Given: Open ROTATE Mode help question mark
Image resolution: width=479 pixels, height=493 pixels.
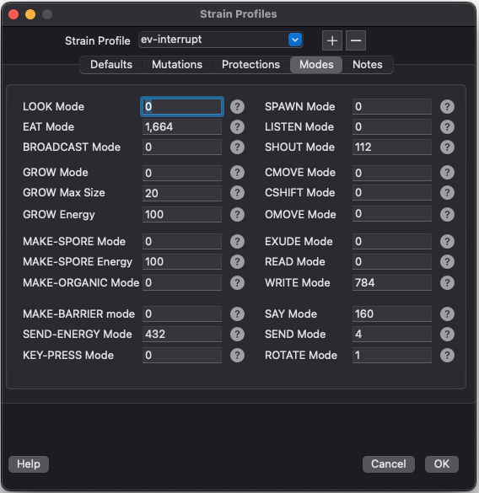Looking at the screenshot, I should pos(447,356).
